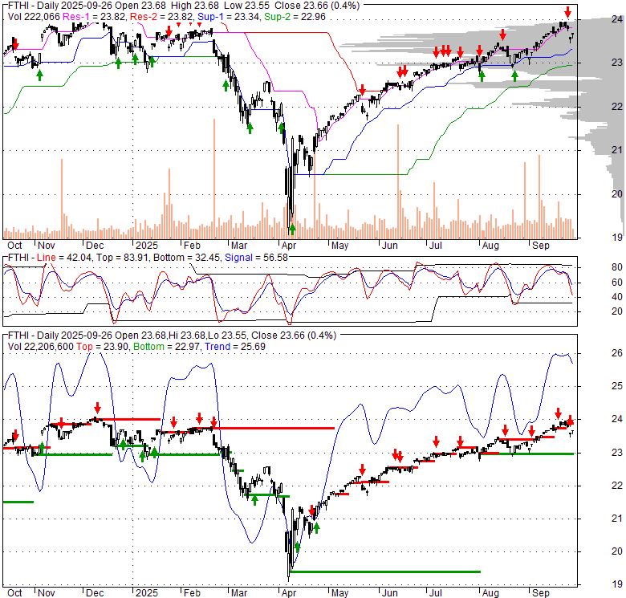Click the '2025' year label on top chart axis
Screen dimensions: 626x598
[x=147, y=246]
